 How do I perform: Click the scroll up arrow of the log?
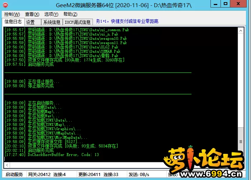[x=241, y=30]
